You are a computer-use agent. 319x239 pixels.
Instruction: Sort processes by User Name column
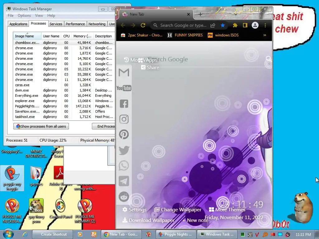point(51,36)
